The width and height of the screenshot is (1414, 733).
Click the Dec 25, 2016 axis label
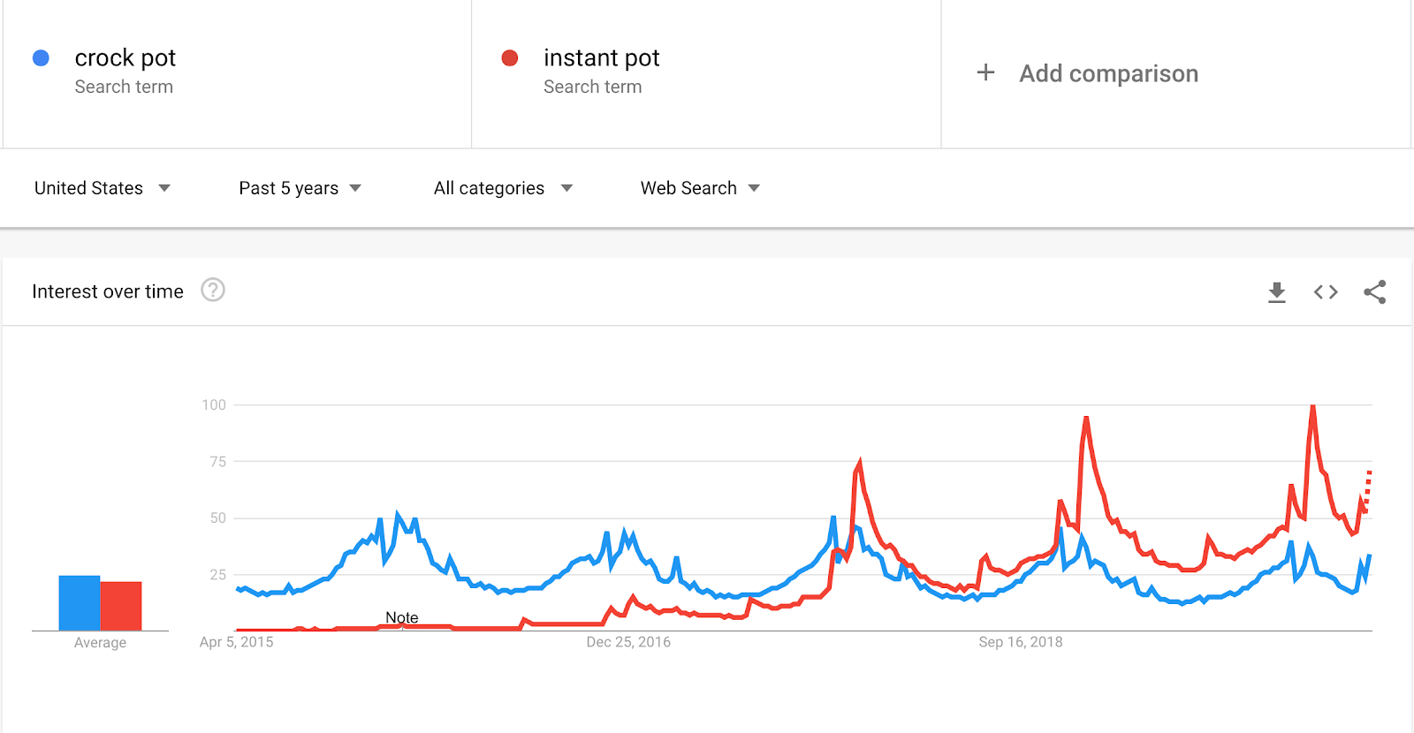tap(628, 642)
